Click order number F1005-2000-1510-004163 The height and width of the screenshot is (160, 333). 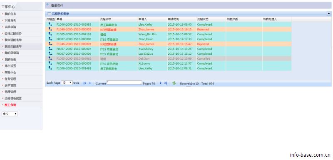tap(74, 34)
